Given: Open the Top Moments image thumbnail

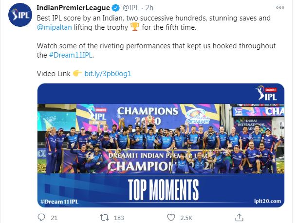Looking at the screenshot, I should 161,145.
